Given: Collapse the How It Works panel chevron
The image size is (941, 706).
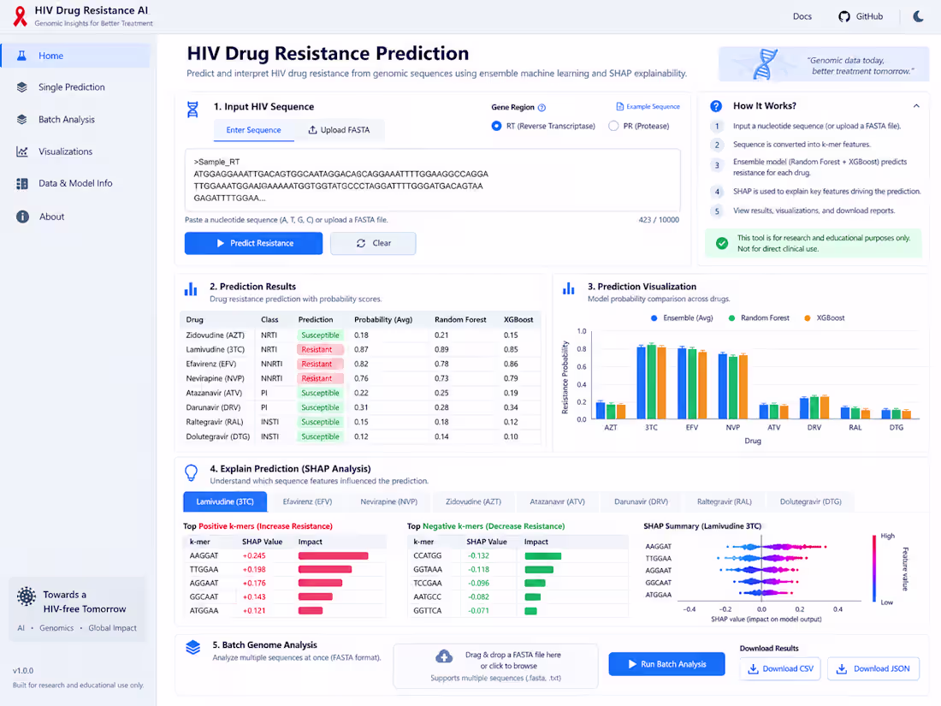Looking at the screenshot, I should click(916, 106).
